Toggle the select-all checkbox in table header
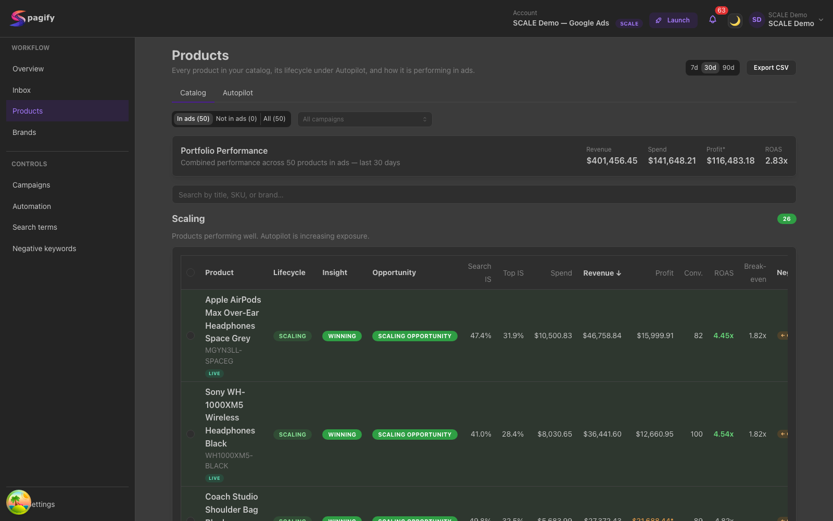The width and height of the screenshot is (833, 521). [191, 272]
